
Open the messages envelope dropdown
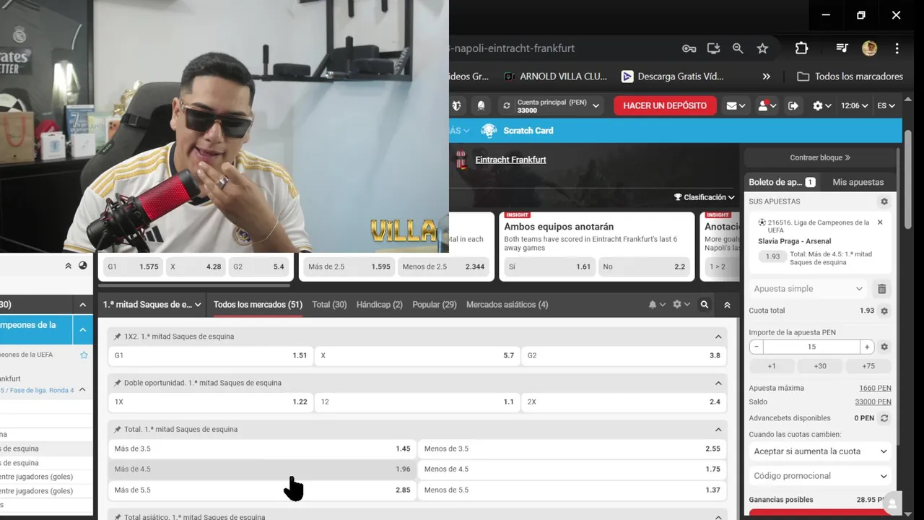[736, 105]
